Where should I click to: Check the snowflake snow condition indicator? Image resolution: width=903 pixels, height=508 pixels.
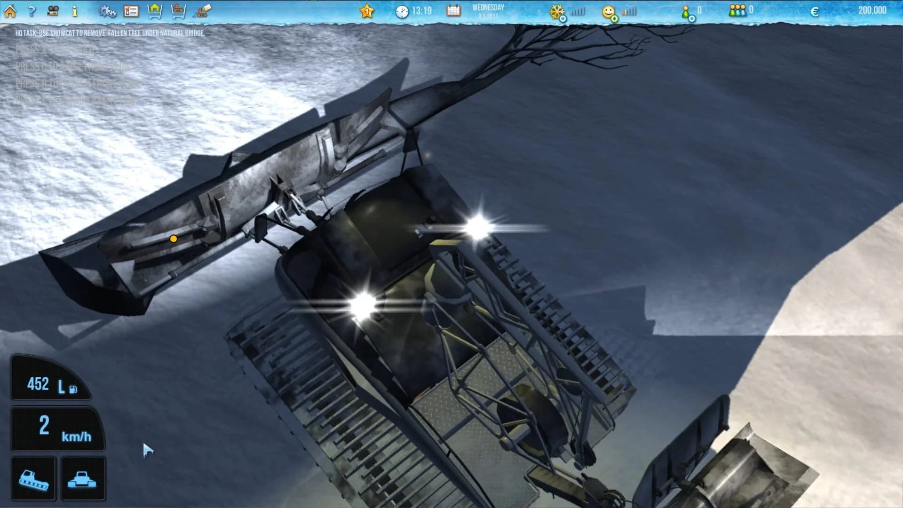(x=557, y=10)
